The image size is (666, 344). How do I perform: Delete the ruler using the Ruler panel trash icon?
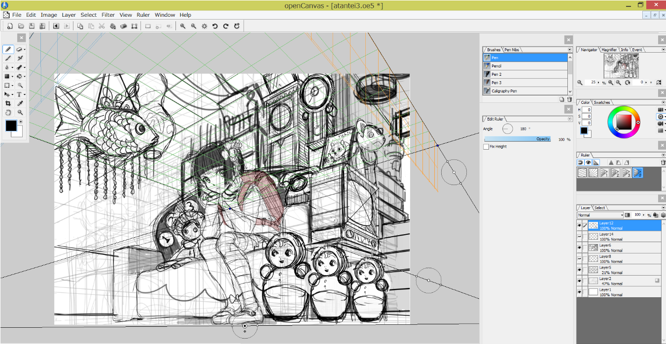663,162
